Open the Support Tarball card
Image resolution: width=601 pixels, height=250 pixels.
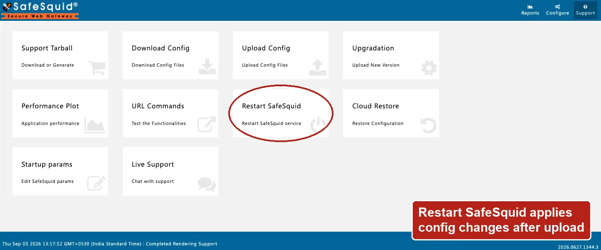pos(61,55)
